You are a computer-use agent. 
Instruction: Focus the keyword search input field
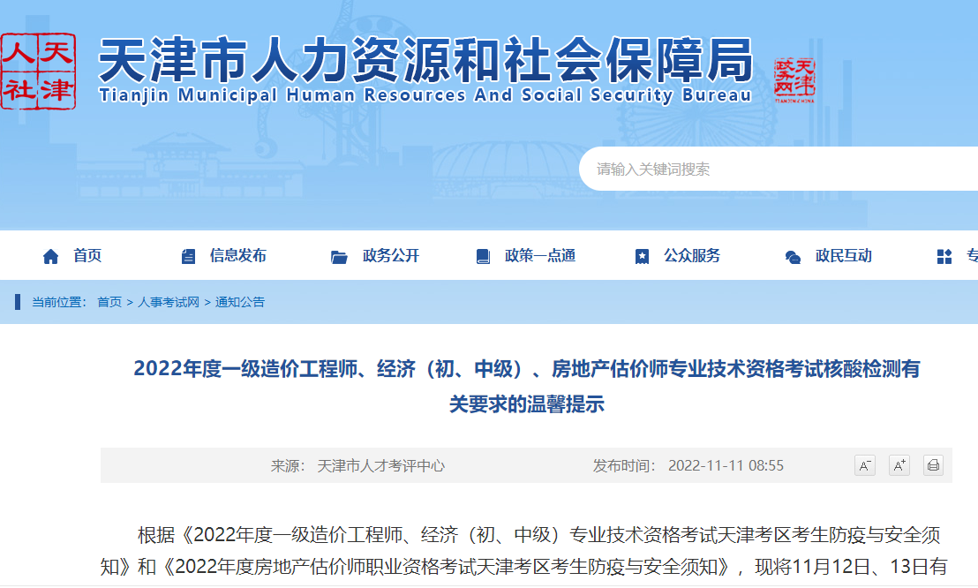(777, 170)
